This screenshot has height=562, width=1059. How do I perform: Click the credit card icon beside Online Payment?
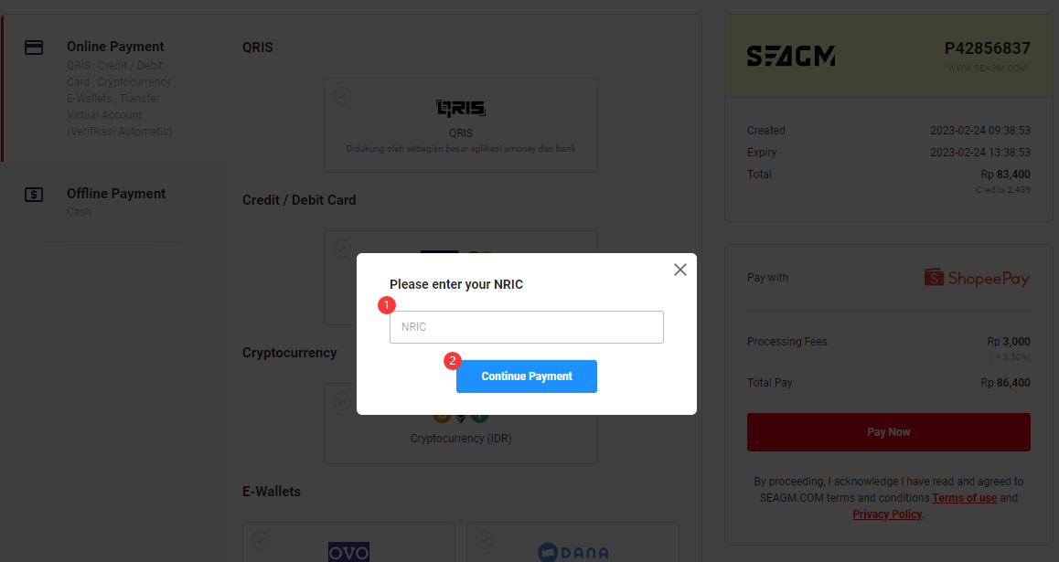tap(34, 48)
